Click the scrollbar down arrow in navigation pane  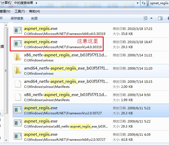6,141
